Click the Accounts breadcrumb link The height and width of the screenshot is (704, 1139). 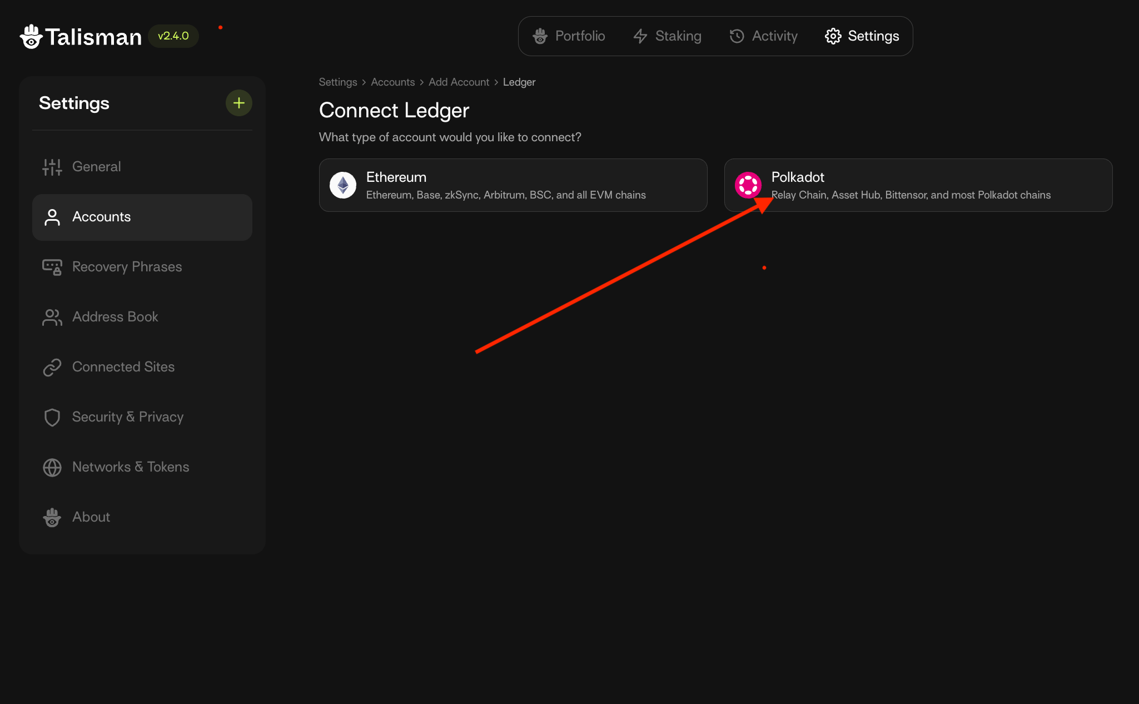[x=392, y=82]
